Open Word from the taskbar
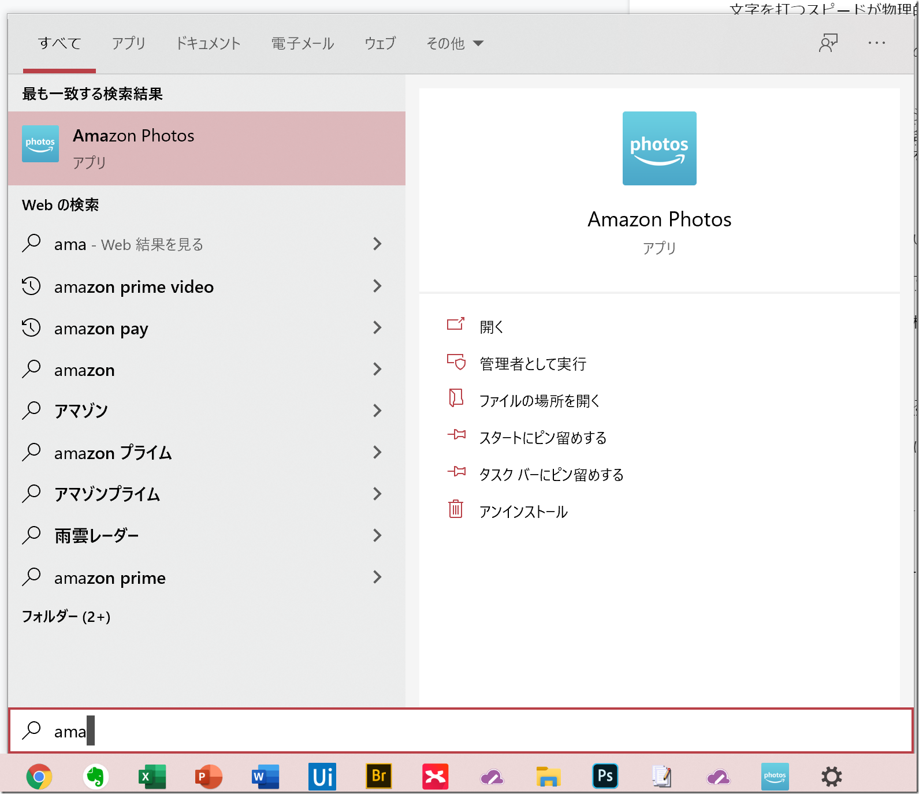Viewport: 919px width, 794px height. (x=266, y=777)
